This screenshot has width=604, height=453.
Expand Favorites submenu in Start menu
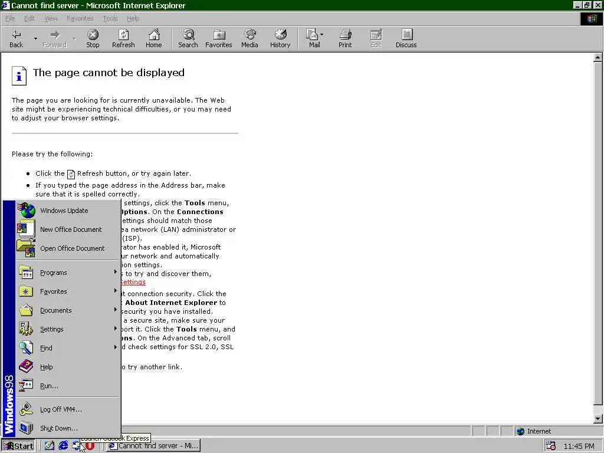pyautogui.click(x=68, y=291)
